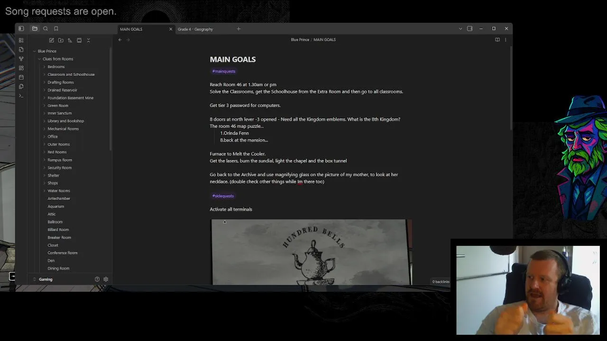Select the Office folder
This screenshot has height=341, width=607.
(x=53, y=136)
